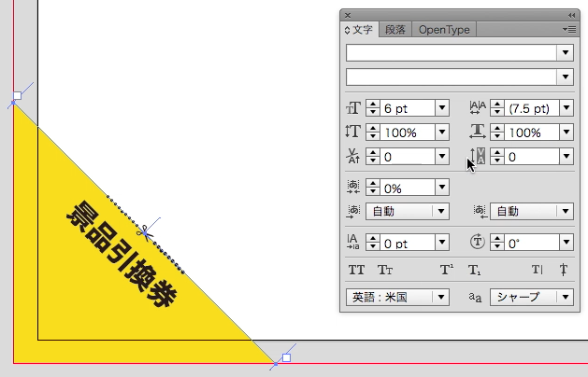
Task: Adjust the tracking value stepper
Action: click(497, 157)
